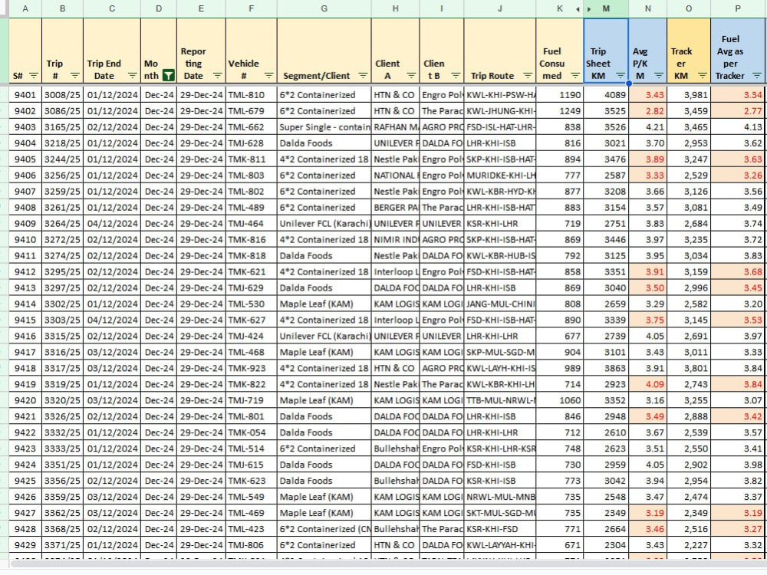
Task: Select tracker KM value 2,996
Action: click(x=689, y=288)
